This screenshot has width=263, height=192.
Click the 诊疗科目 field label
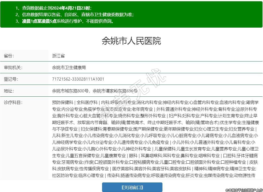13,103
